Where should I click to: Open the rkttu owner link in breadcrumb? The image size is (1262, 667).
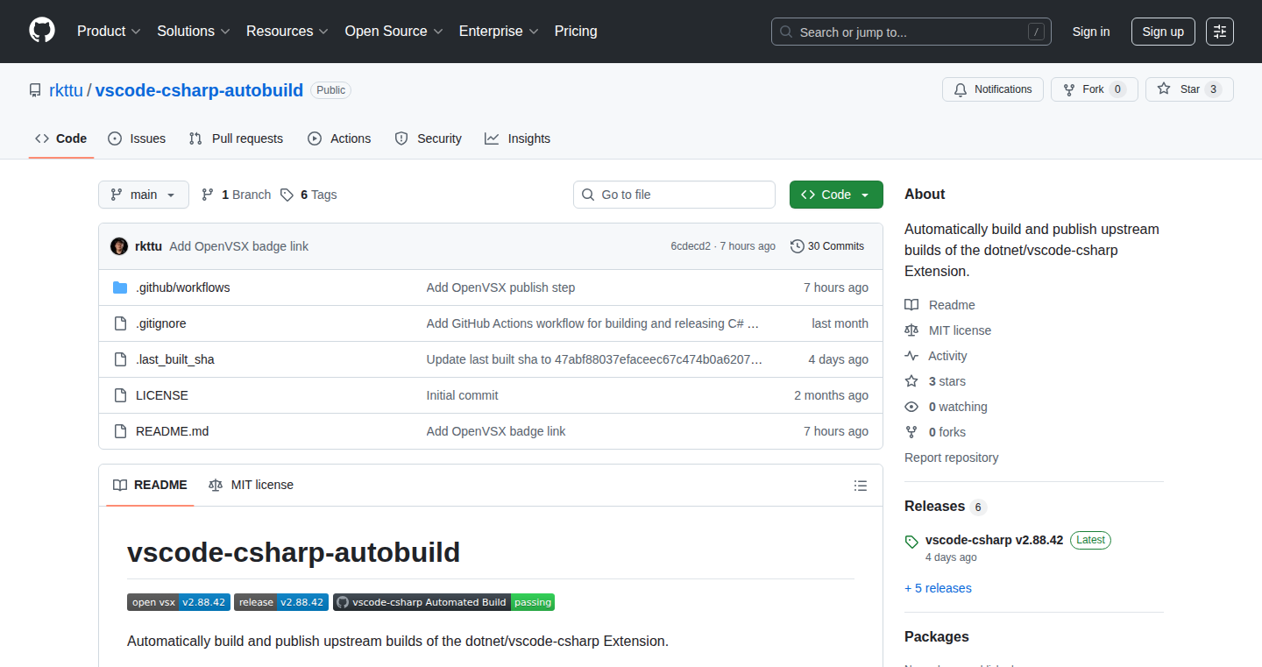click(x=66, y=90)
